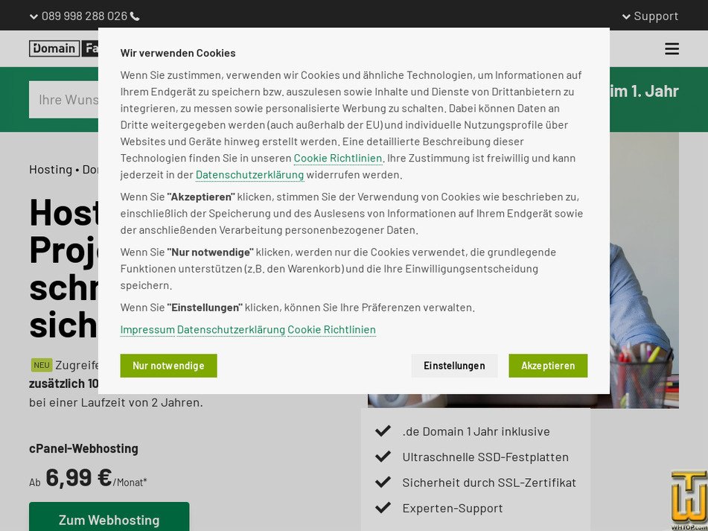Click the phone icon beside 089 998 288 026
The image size is (708, 531).
point(135,15)
